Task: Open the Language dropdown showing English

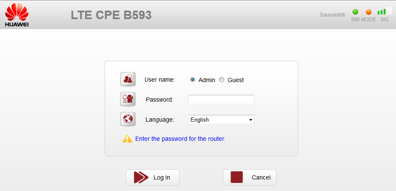Action: [221, 120]
